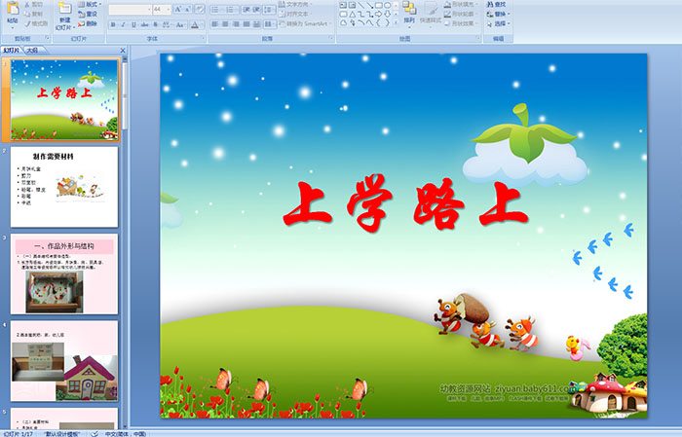
Task: Open Align Text (对齐文本) options
Action: 296,14
